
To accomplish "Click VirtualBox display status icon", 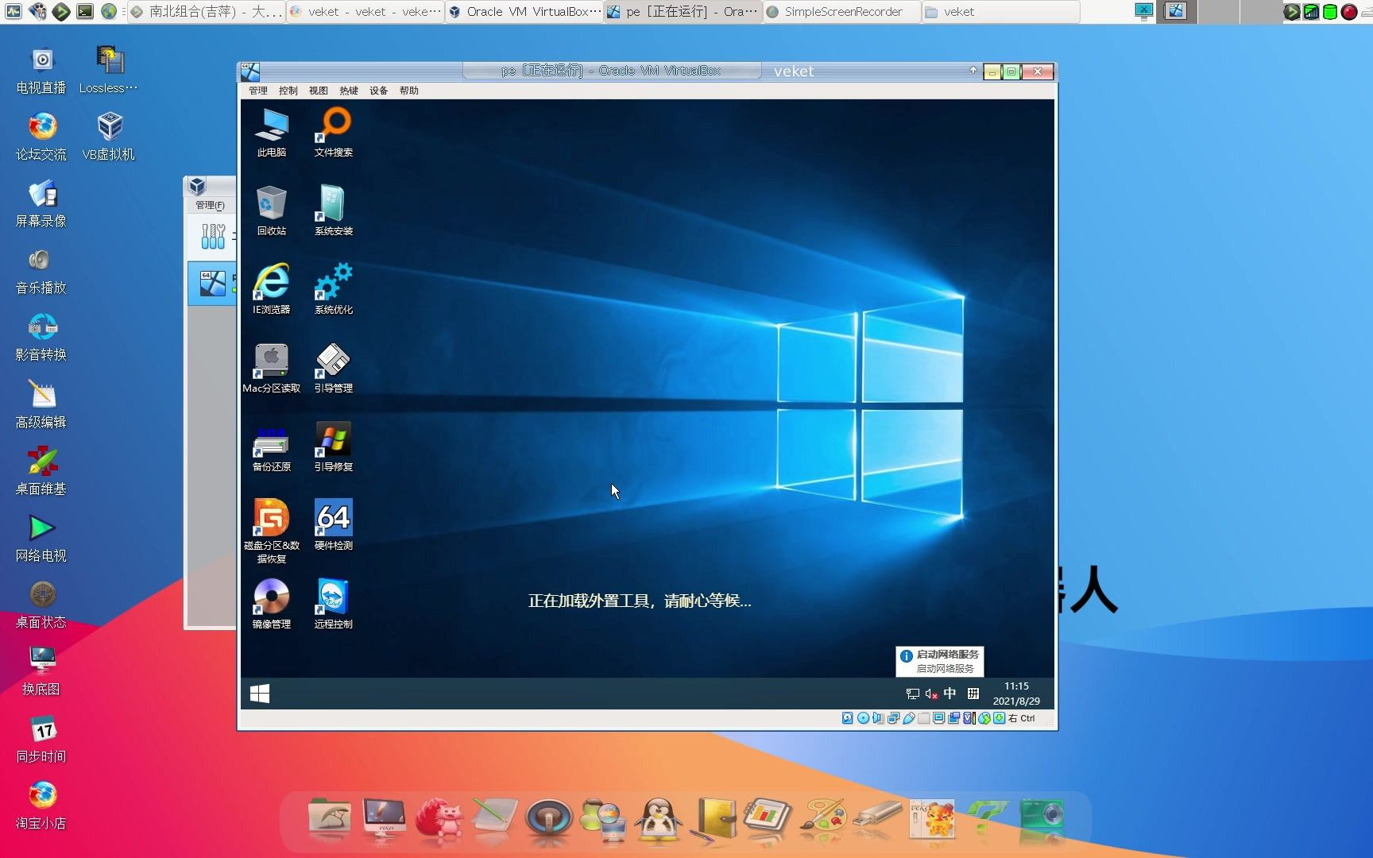I will coord(938,718).
